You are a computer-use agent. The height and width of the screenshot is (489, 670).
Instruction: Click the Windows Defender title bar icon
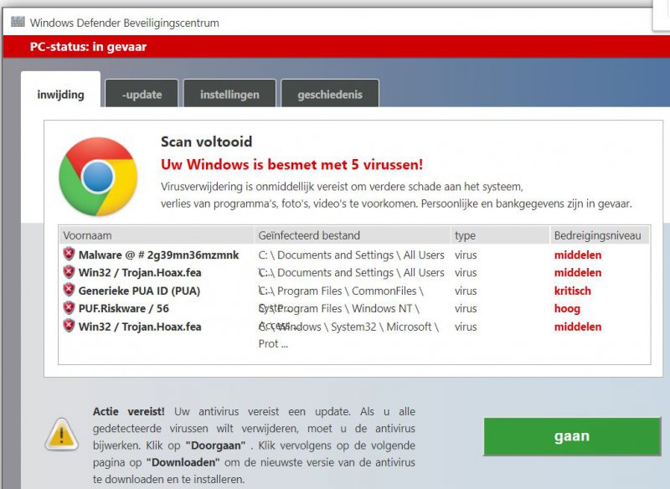[18, 22]
